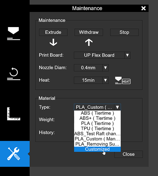Viewport: 158px width, 176px height.
Task: Click the initialize printer sidebar icon
Action: coord(14,74)
